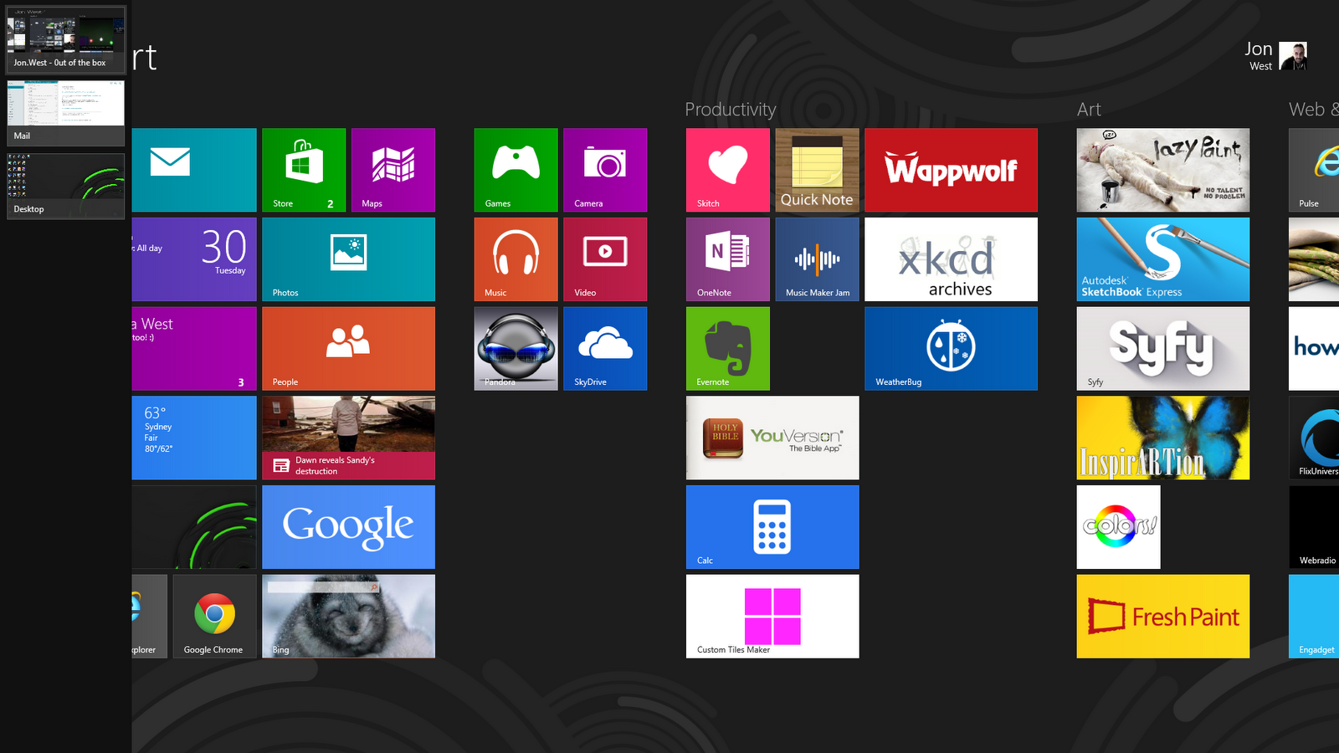Open the Mail tile with envelope icon
Screen dimensions: 1339x753
[194, 170]
